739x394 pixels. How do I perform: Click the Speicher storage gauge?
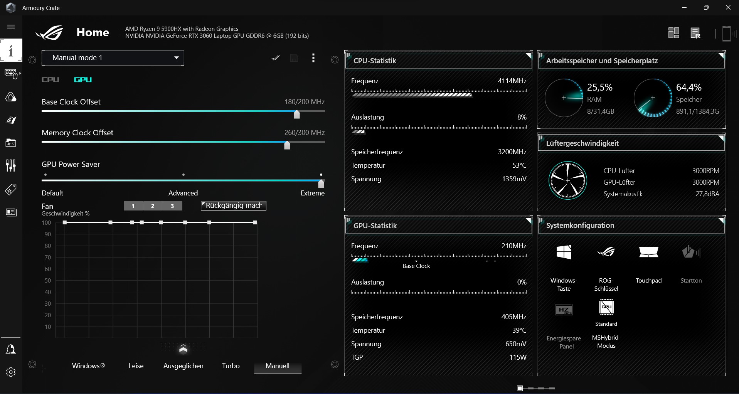tap(653, 98)
